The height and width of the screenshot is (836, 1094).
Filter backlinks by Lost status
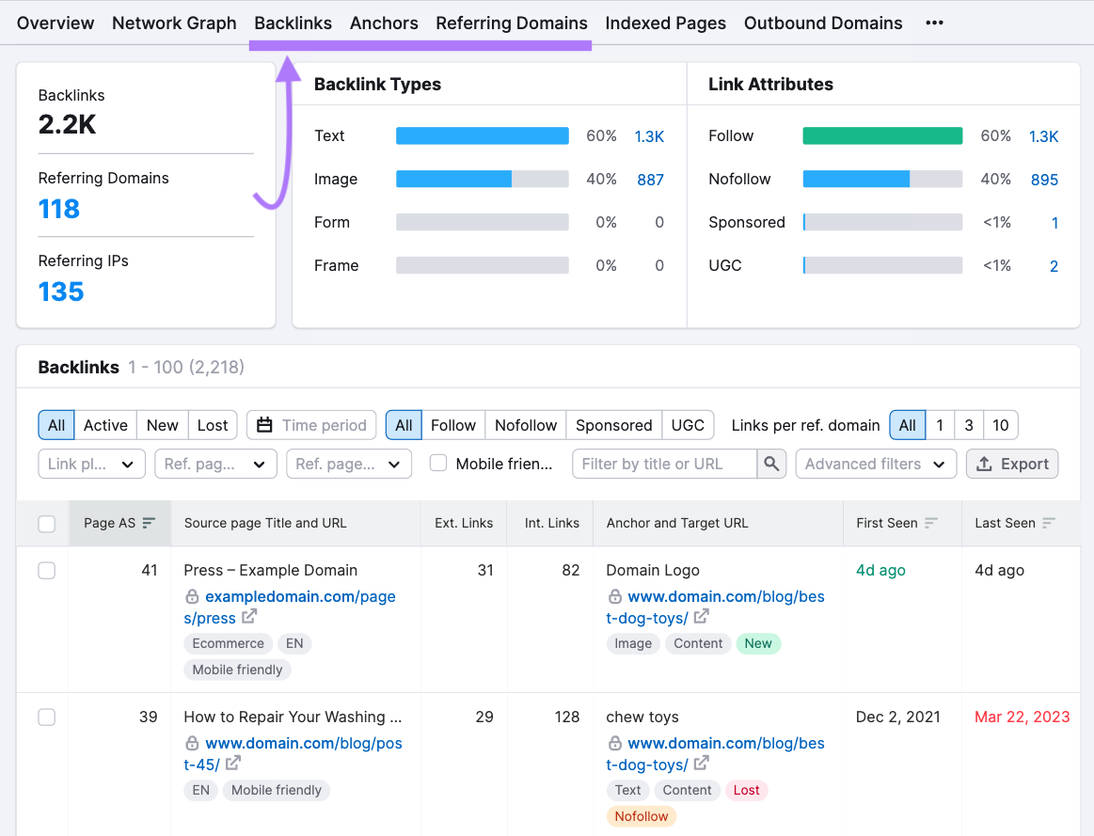213,425
